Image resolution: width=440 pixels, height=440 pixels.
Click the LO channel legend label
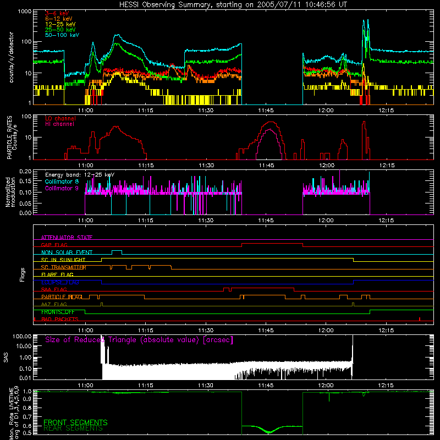point(61,118)
